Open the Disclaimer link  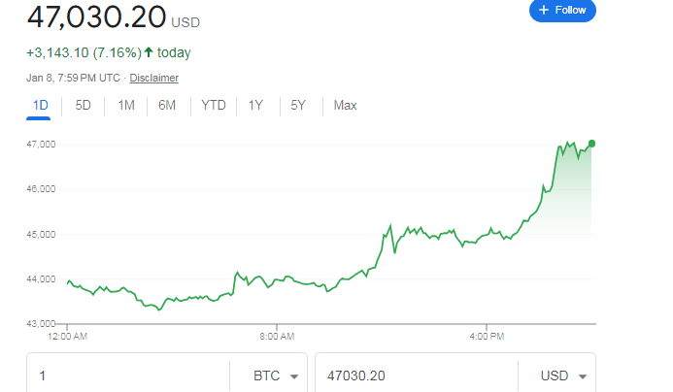click(x=154, y=78)
